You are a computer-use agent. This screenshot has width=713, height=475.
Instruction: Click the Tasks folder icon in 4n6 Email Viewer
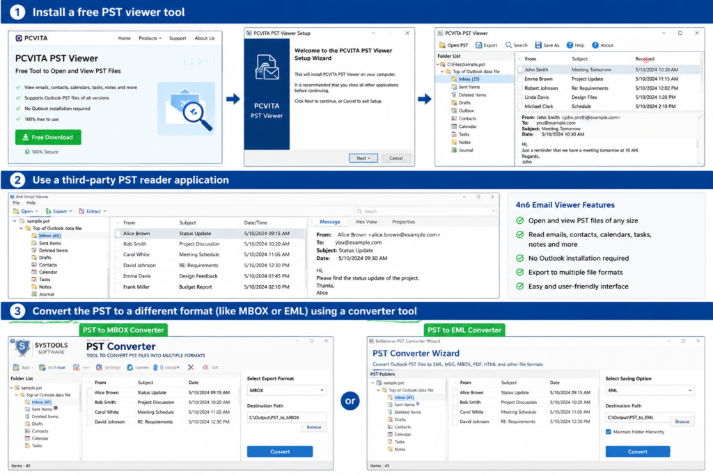34,280
